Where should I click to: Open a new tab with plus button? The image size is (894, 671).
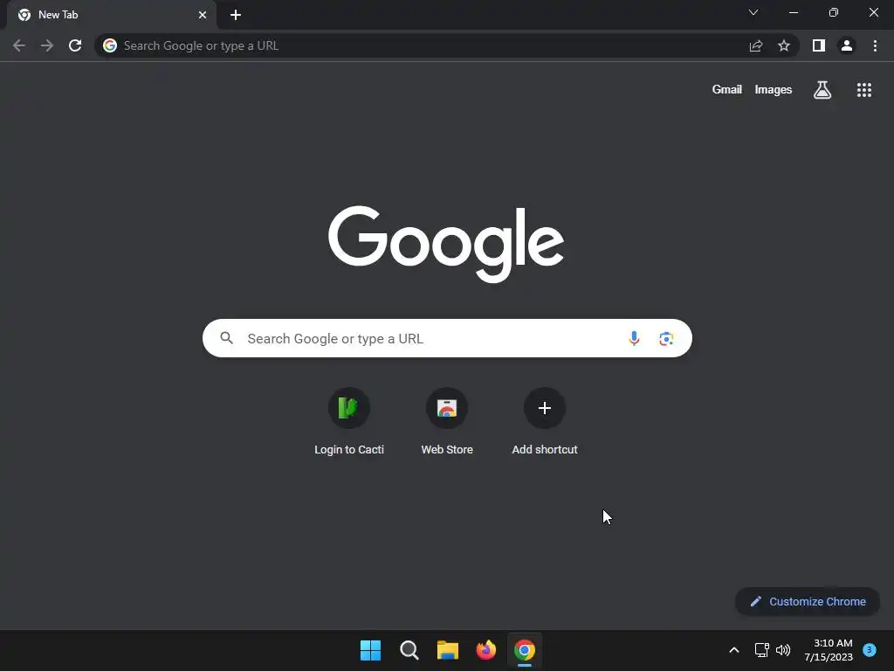(236, 15)
